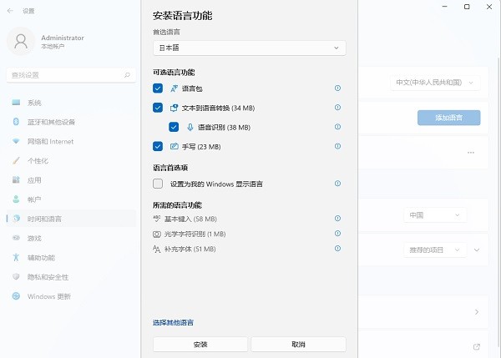Expand the regional format chevron
501x358 pixels.
point(477,250)
